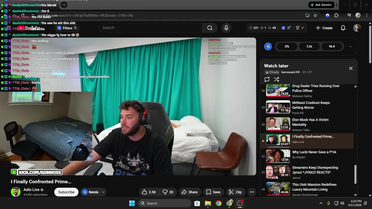Open Chrome media controls icon
Screen dimensions: 372x209
(x=349, y=15)
